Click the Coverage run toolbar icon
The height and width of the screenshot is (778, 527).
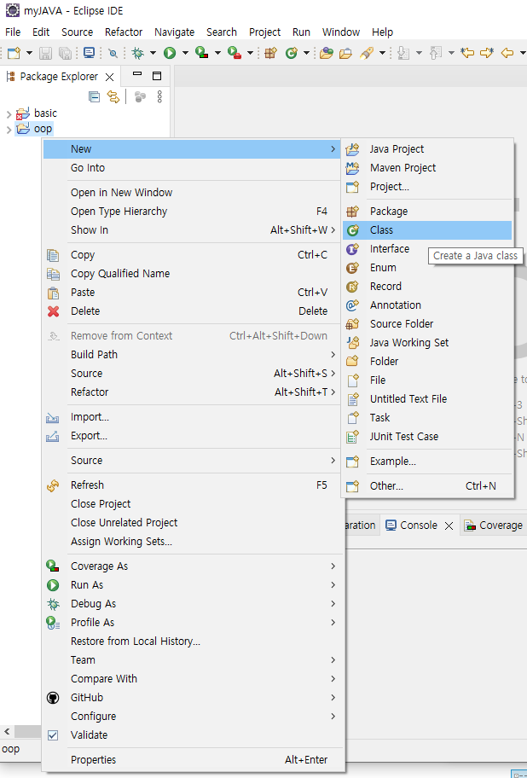(x=202, y=53)
